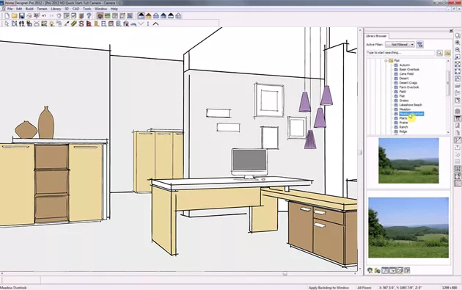Click the Open Plan folder icon
Viewport: 462px width, 290px height.
coord(14,15)
